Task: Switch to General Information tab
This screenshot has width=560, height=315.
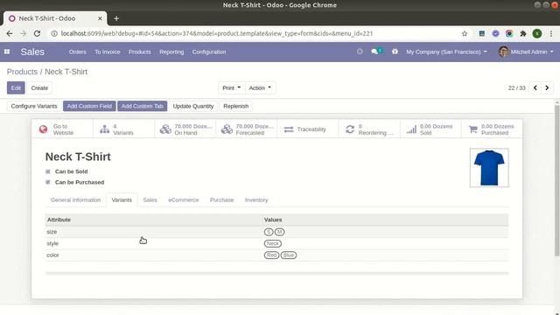Action: coord(76,200)
